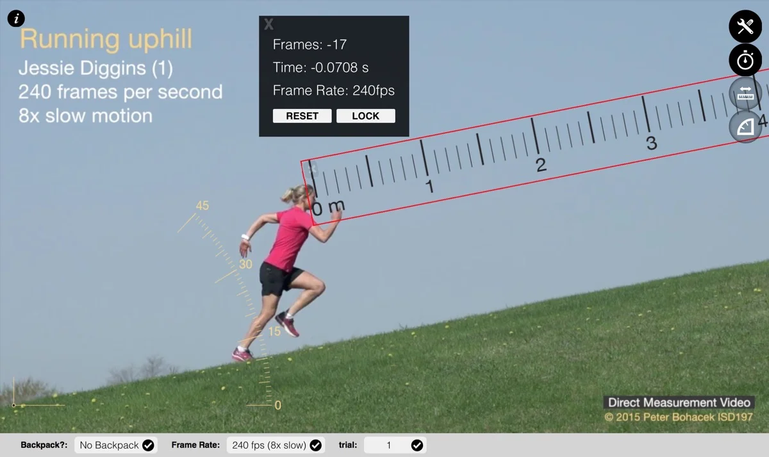Viewport: 769px width, 457px height.
Task: Click the checkmark on the Frame Rate selector
Action: (315, 445)
